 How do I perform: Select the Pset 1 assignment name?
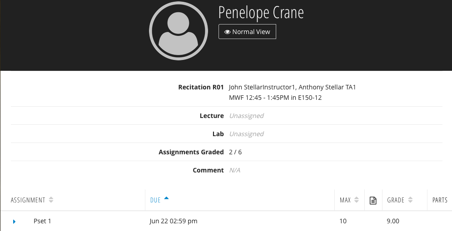42,221
